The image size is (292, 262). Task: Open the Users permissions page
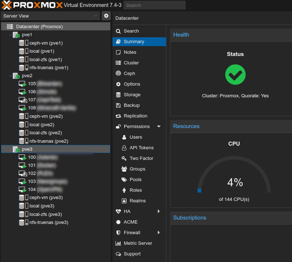click(x=139, y=137)
